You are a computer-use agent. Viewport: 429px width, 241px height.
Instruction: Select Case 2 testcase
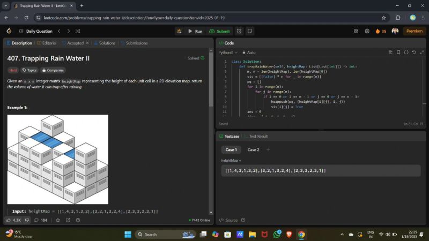(x=253, y=150)
